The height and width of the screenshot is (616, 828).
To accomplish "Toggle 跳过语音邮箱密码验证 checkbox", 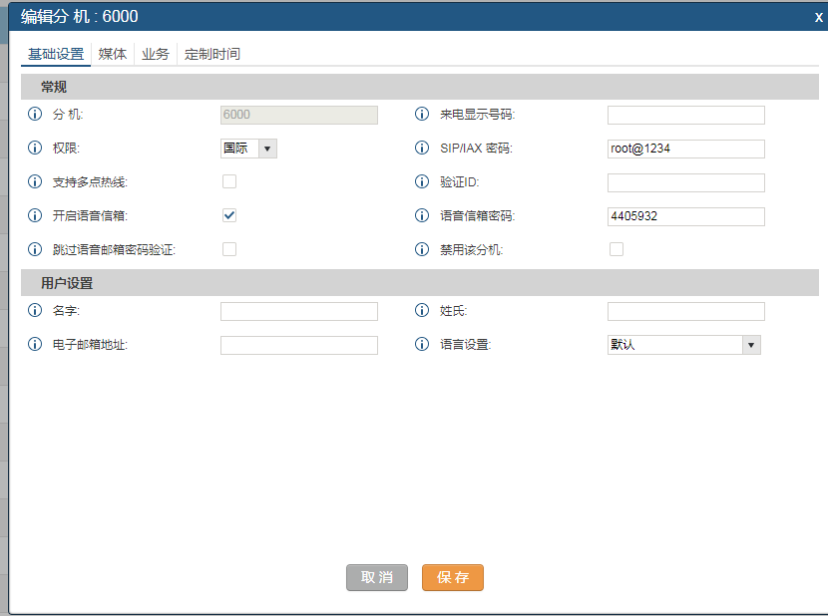I will 229,249.
